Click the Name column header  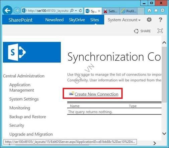[x=75, y=106]
